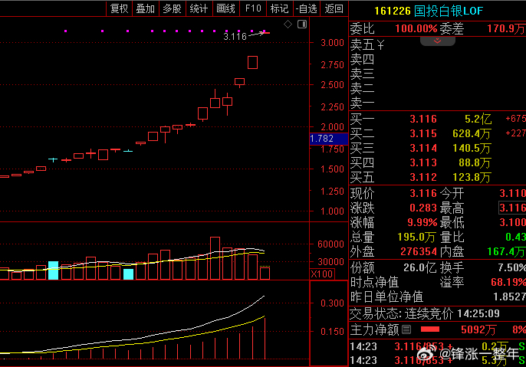The image size is (526, 367).
Task: Click the ¥ icon beside 卖五
Action: pos(380,44)
